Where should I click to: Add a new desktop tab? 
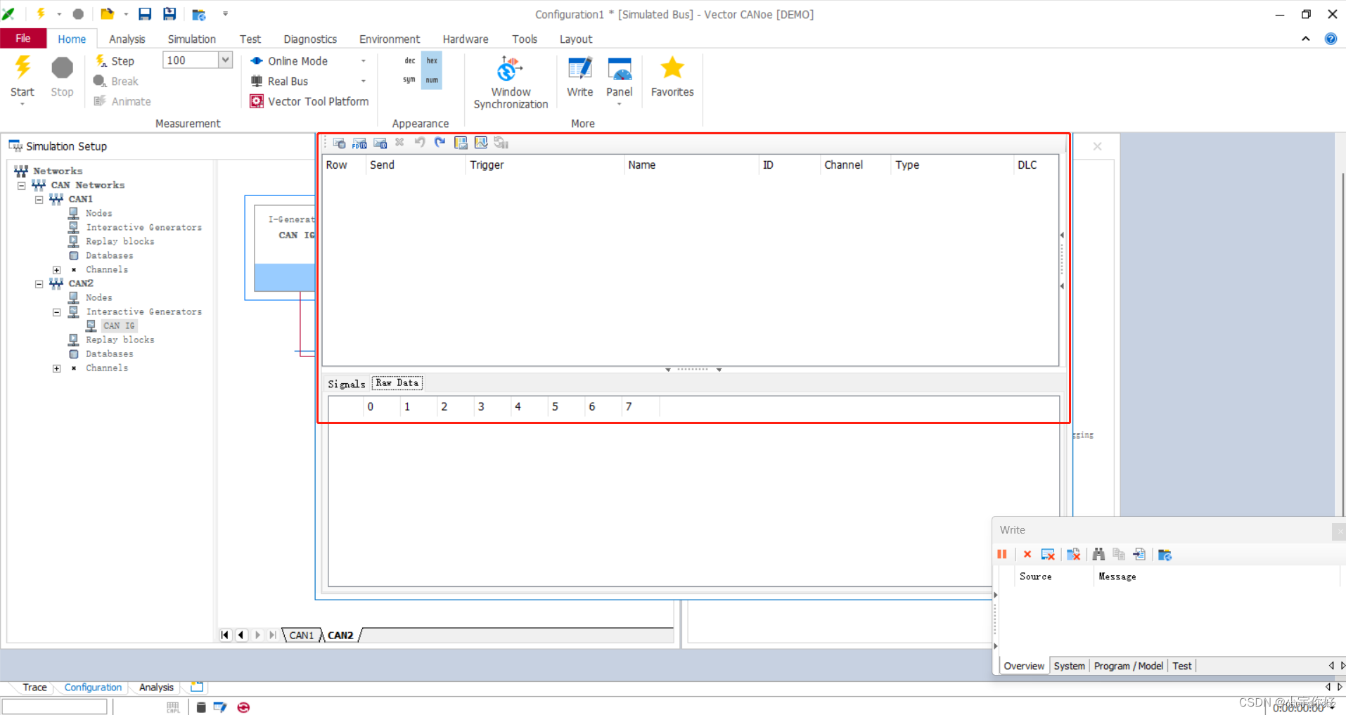tap(197, 687)
